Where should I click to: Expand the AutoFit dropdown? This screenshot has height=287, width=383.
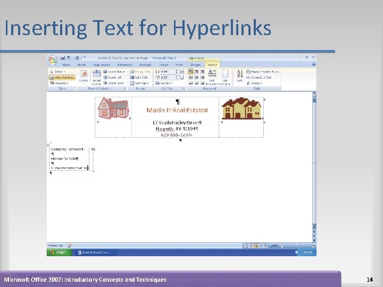coord(164,83)
